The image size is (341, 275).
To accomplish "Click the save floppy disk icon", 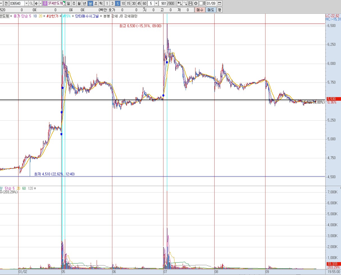I will (x=190, y=3).
